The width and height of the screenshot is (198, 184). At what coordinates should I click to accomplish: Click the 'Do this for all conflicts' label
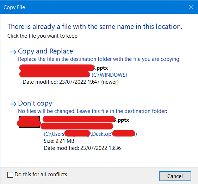[41, 175]
